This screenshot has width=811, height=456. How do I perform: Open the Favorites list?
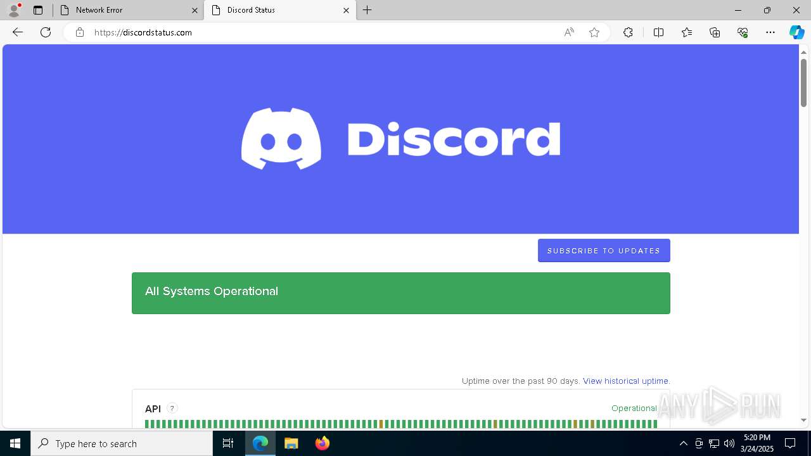687,32
